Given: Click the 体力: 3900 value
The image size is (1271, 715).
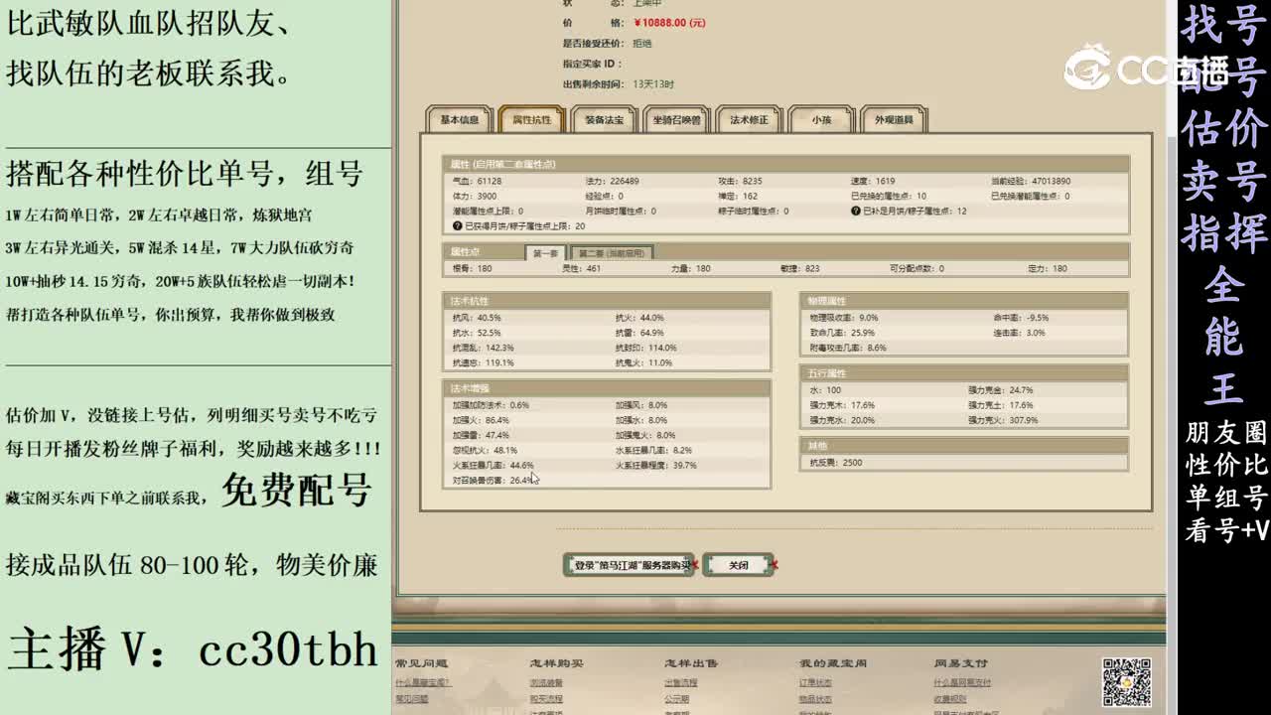Looking at the screenshot, I should click(x=476, y=197).
